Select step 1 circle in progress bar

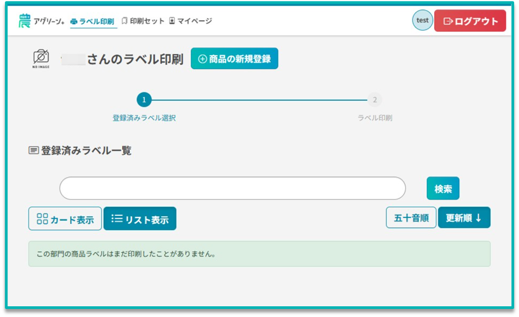(x=144, y=100)
